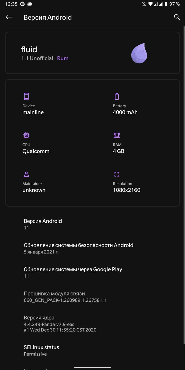185x370 pixels.
Task: Tap the Device phone icon
Action: tap(26, 97)
